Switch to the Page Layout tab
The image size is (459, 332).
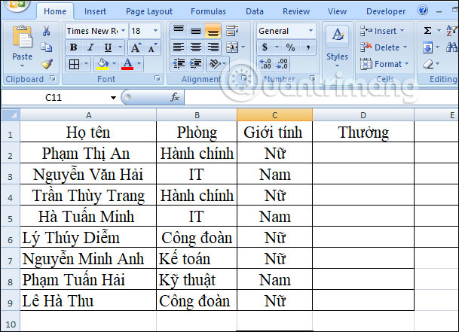click(x=149, y=11)
